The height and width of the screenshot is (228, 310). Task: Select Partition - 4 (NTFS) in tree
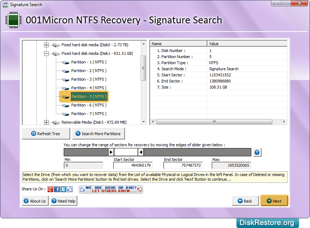click(89, 88)
